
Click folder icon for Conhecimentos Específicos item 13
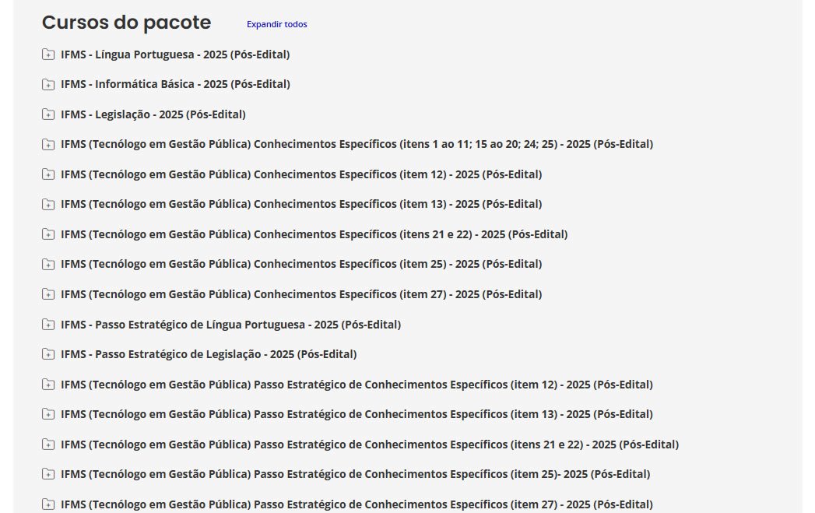point(48,204)
